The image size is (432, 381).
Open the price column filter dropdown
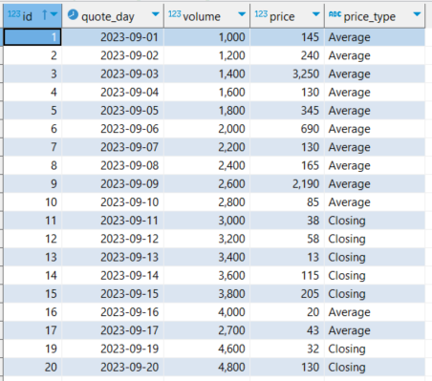coord(316,14)
